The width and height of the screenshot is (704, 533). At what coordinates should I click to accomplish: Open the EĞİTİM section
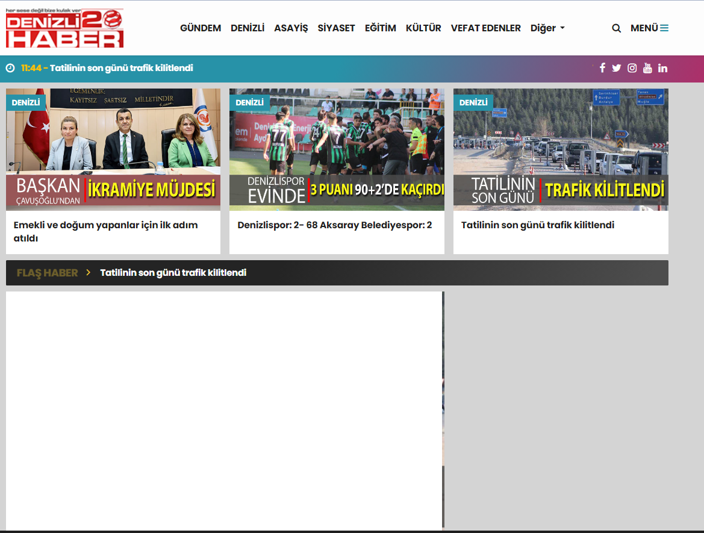(x=380, y=28)
